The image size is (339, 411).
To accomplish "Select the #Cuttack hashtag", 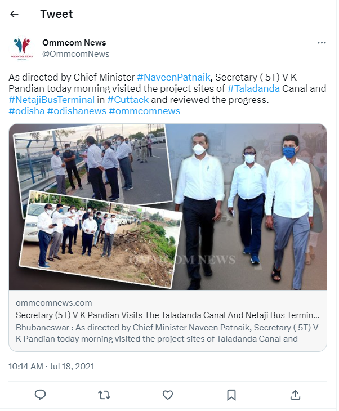I will click(128, 100).
